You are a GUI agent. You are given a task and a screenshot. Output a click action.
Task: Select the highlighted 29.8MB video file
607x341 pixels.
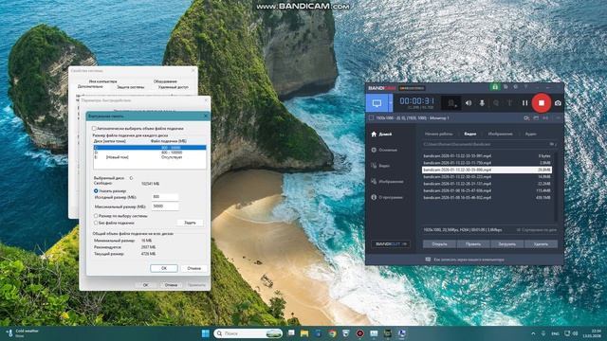[x=487, y=170]
